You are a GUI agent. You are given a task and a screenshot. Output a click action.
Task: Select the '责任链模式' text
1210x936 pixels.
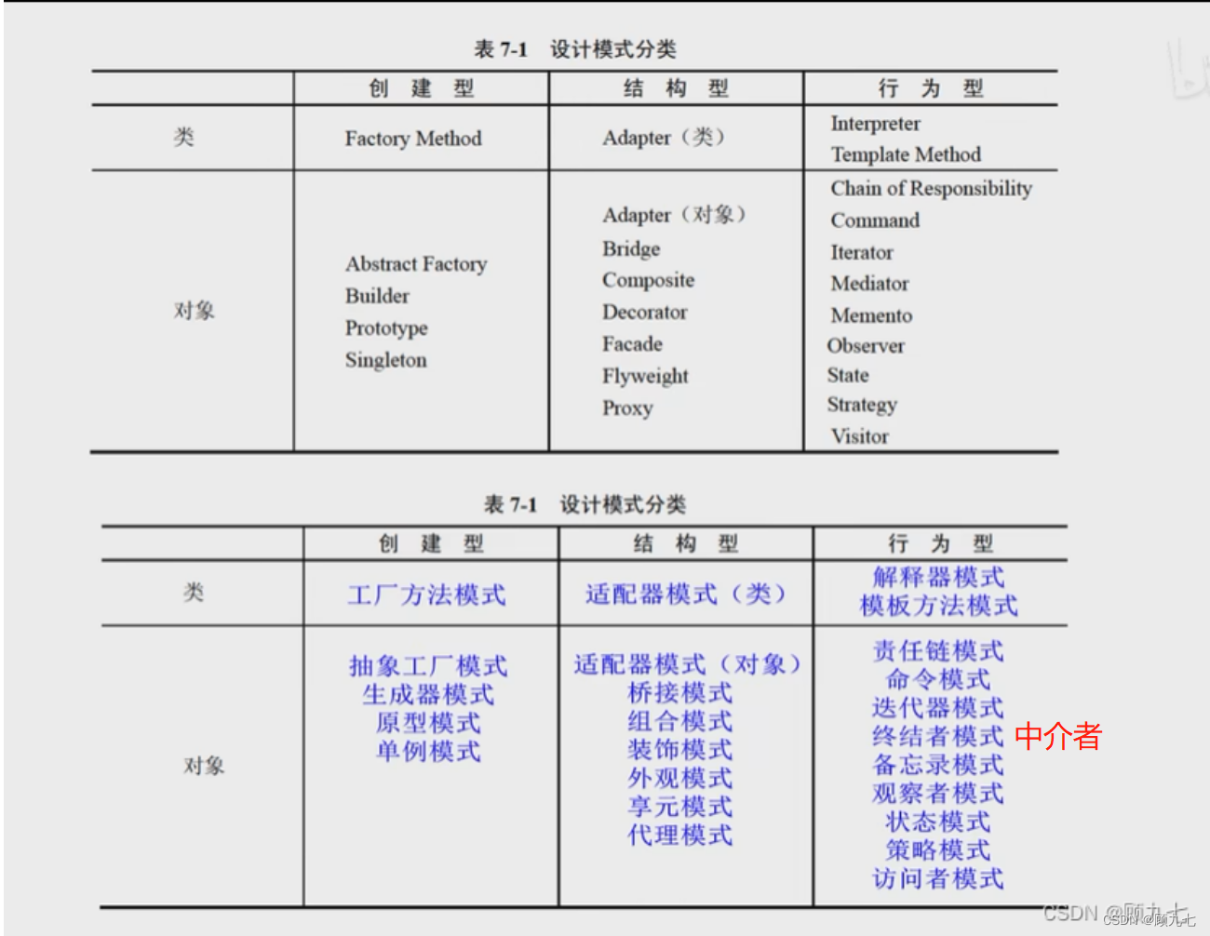(x=939, y=651)
